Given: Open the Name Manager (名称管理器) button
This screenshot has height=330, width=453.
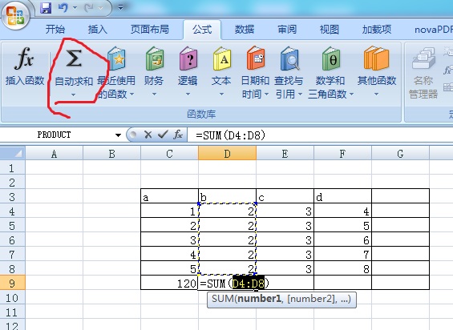Looking at the screenshot, I should (x=423, y=72).
